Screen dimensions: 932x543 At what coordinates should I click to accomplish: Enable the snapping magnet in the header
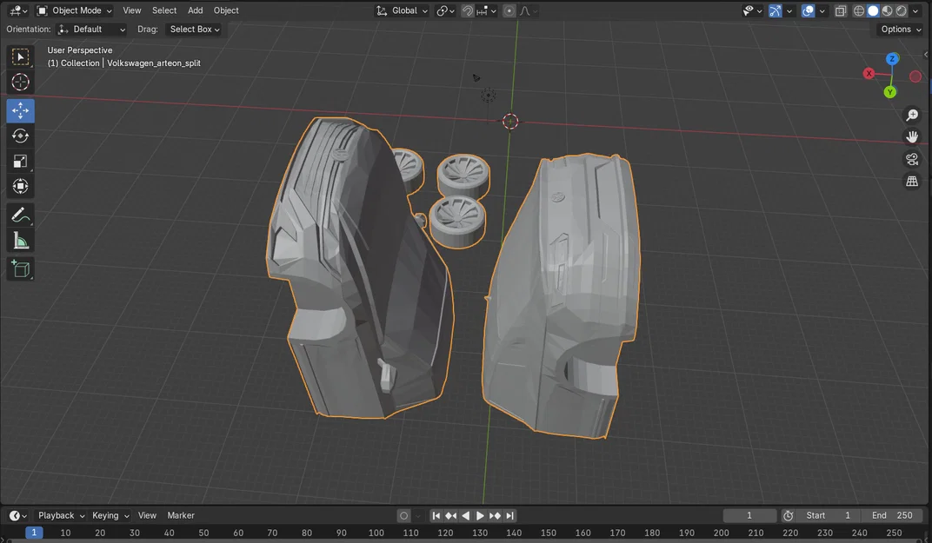point(467,10)
